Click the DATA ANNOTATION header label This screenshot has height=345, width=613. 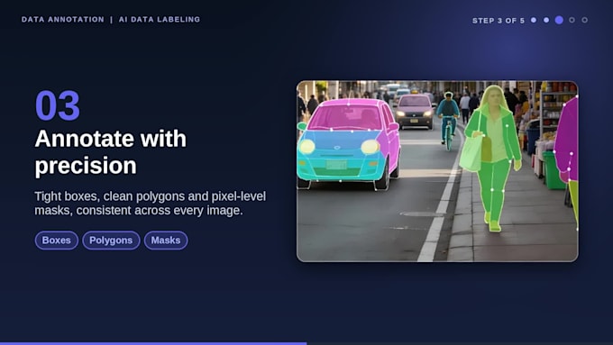pos(63,20)
